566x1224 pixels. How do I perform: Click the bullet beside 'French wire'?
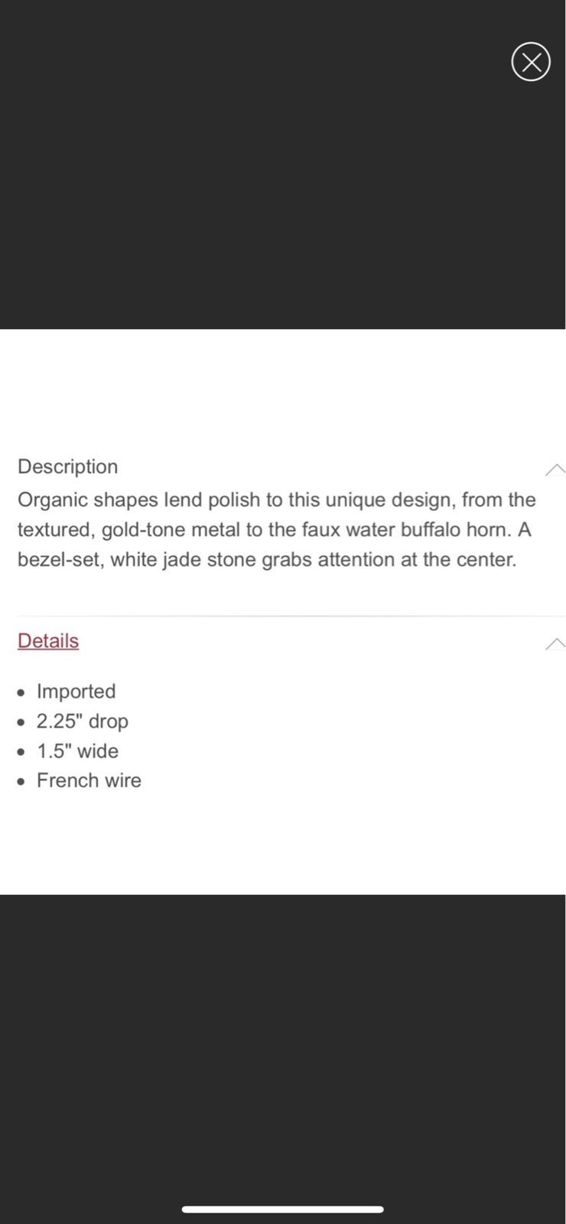[21, 782]
